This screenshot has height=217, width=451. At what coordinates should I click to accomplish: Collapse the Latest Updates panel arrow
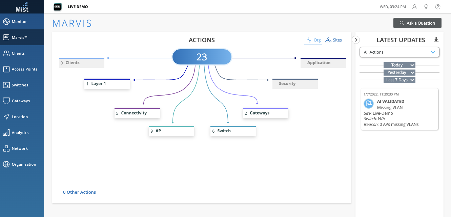coord(356,40)
